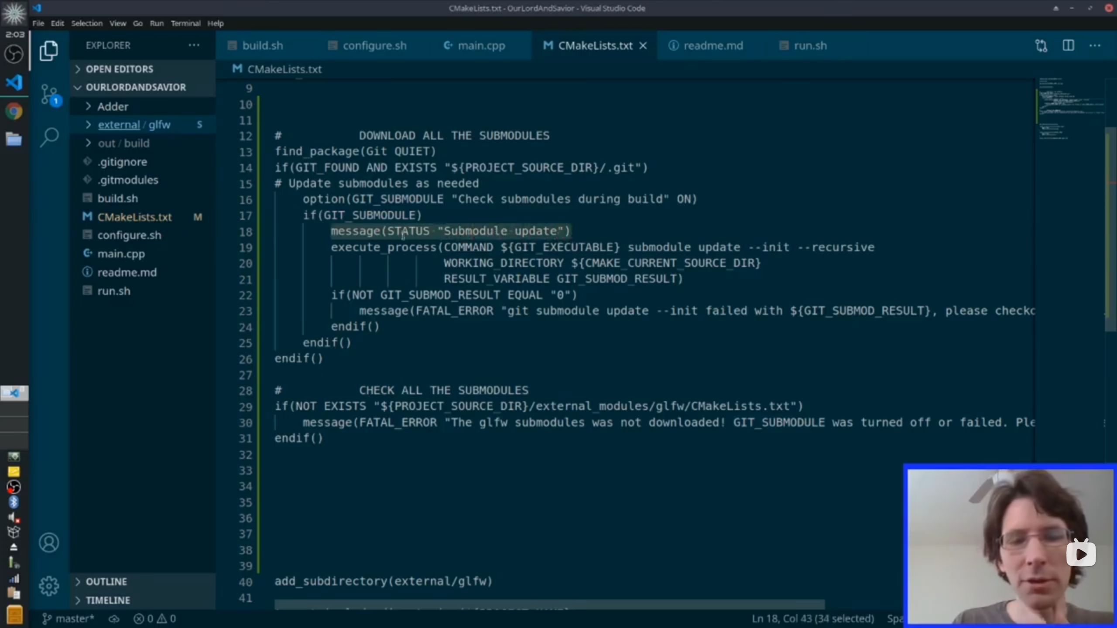This screenshot has height=628, width=1117.
Task: Open the Accounts menu in the activity bar
Action: click(x=49, y=543)
